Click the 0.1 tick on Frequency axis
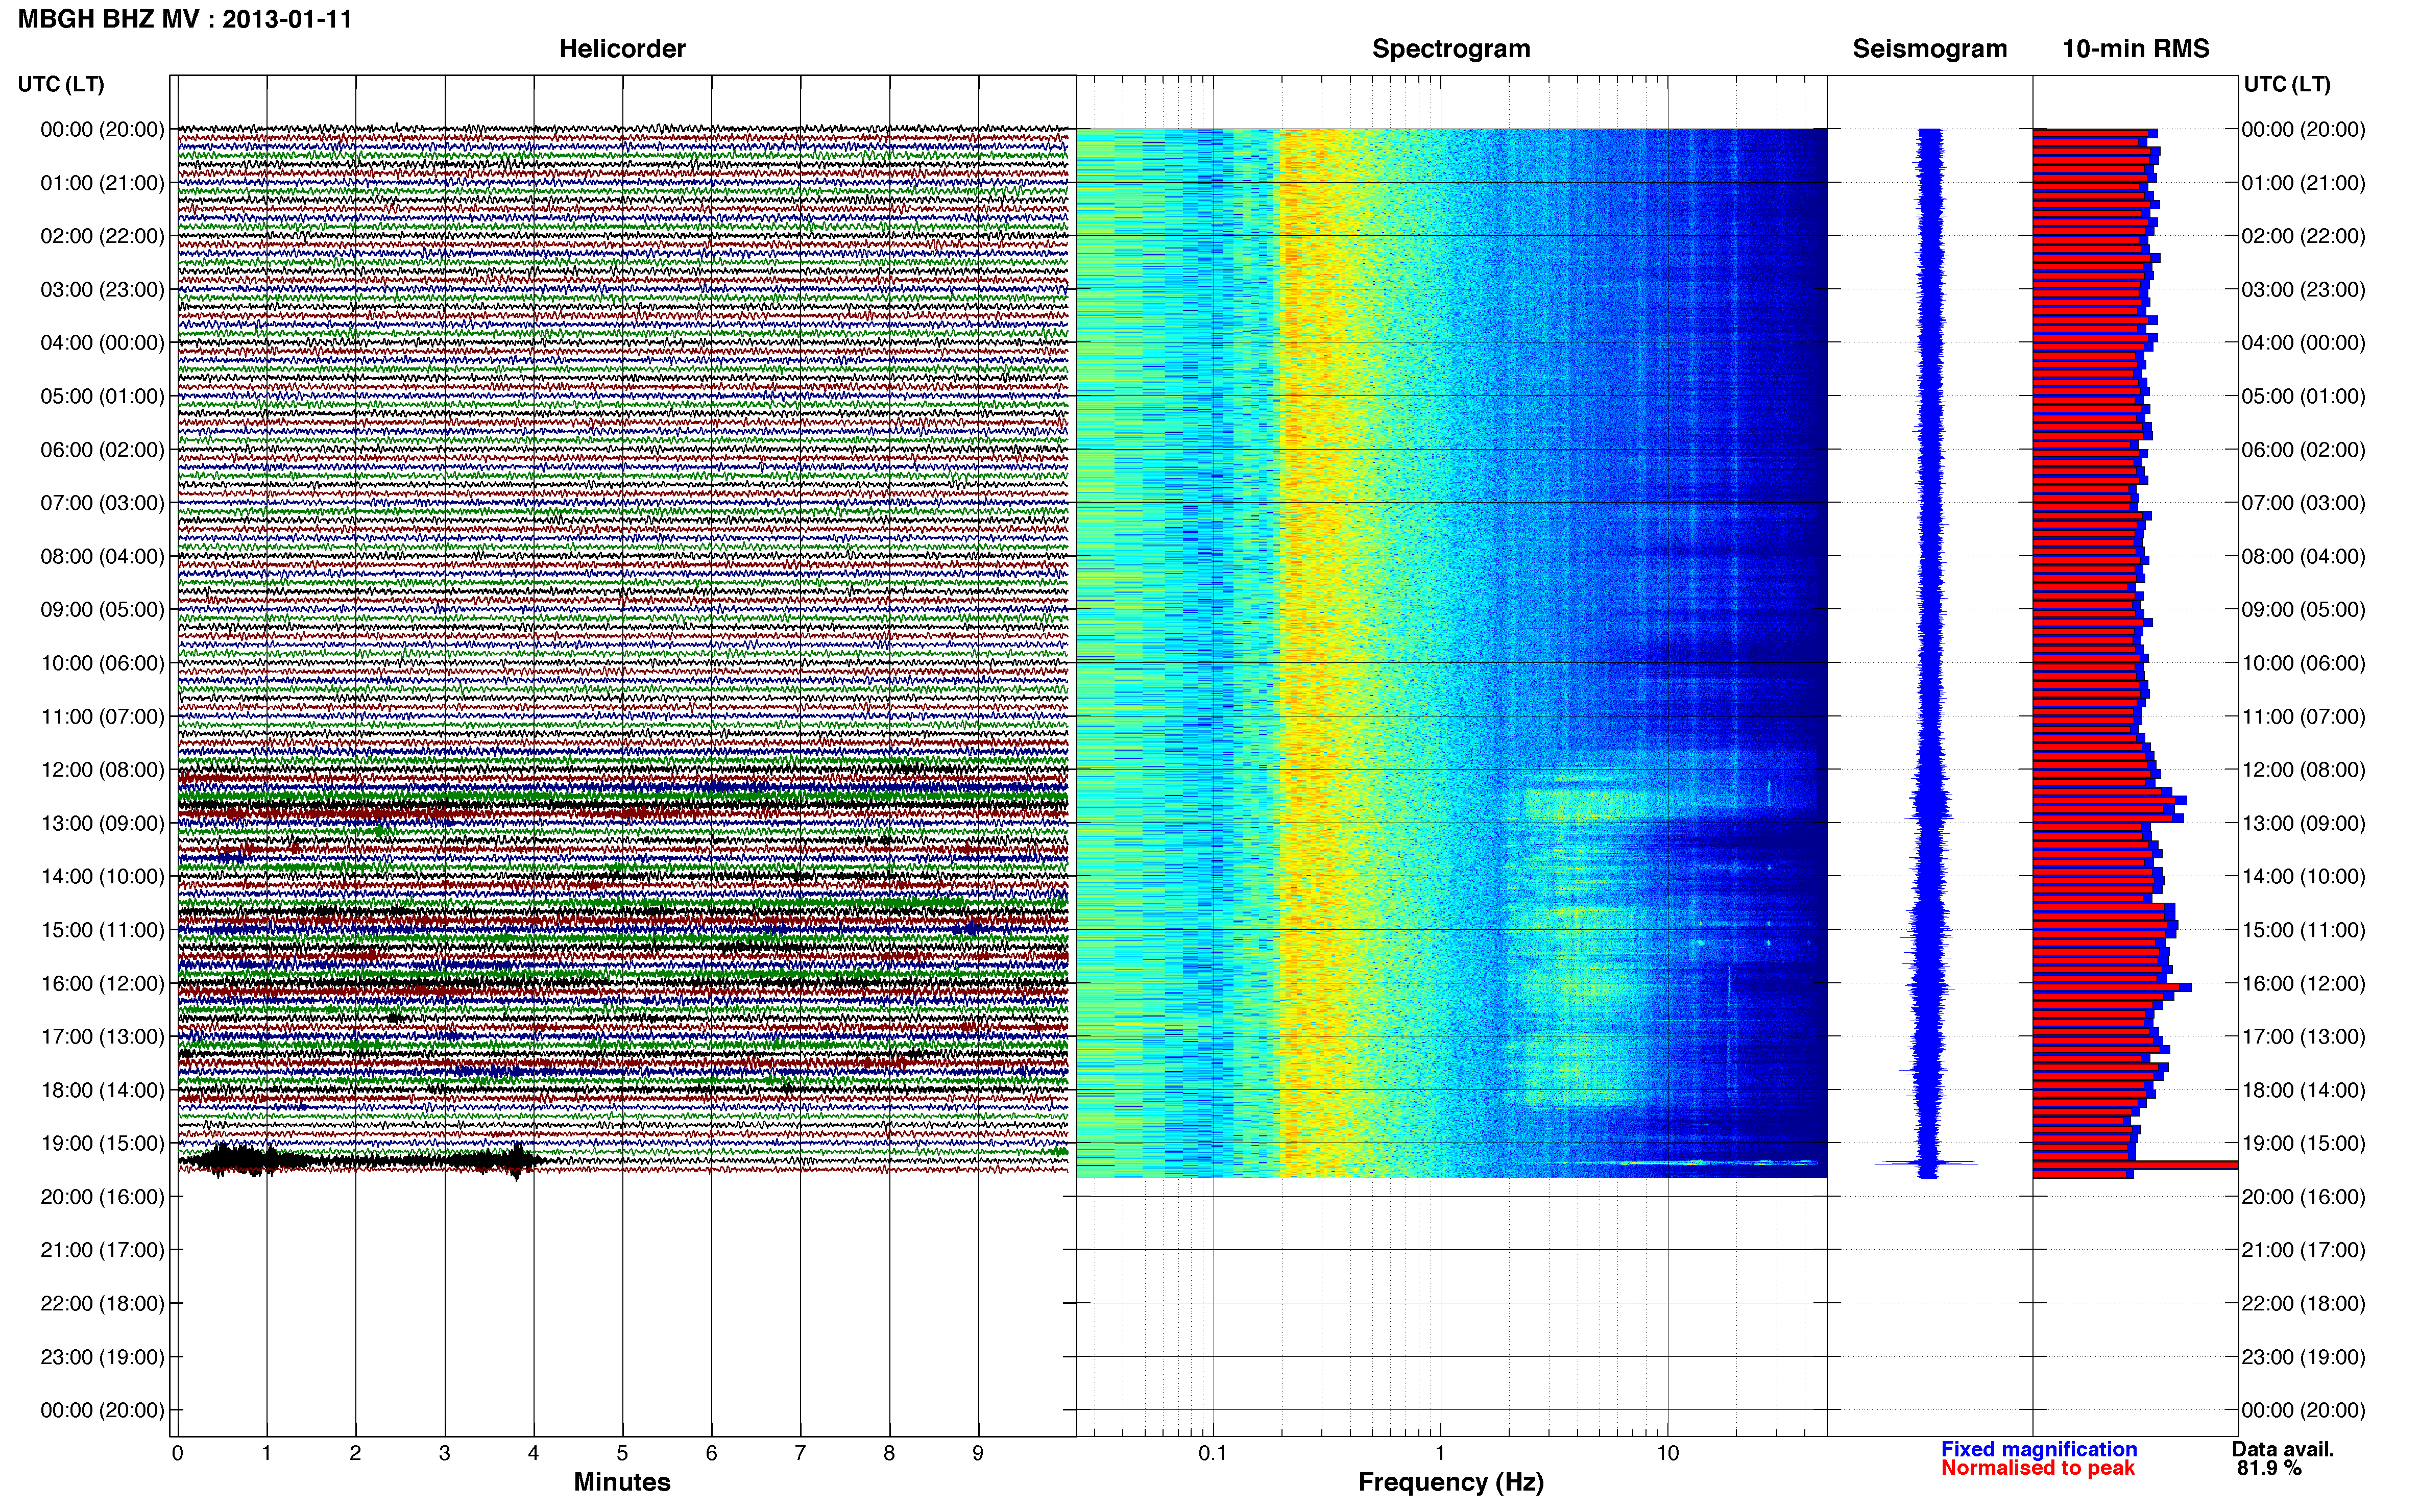 click(1213, 1453)
